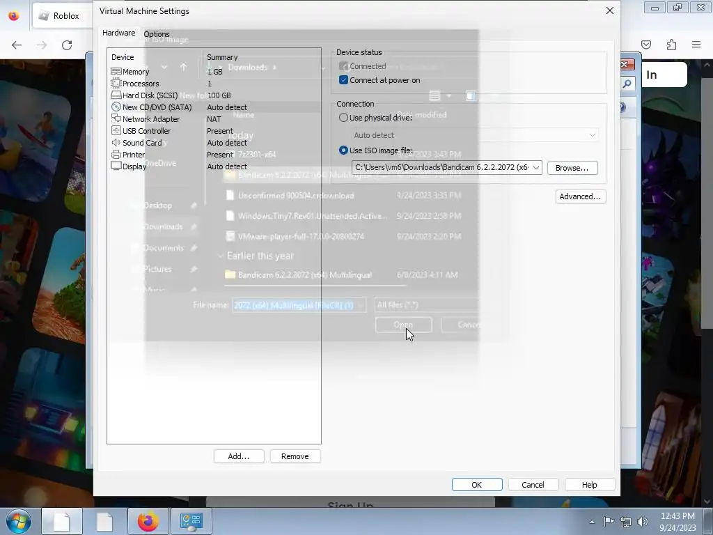Switch to the VMware taskbar icon
This screenshot has height=535, width=713.
191,521
